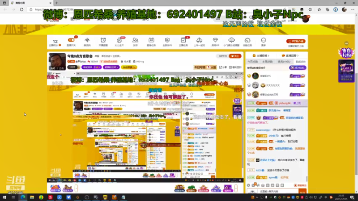
Task: Open the PK shield icon
Action: (x=167, y=40)
